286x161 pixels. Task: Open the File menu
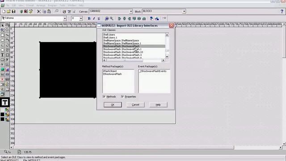(8, 5)
